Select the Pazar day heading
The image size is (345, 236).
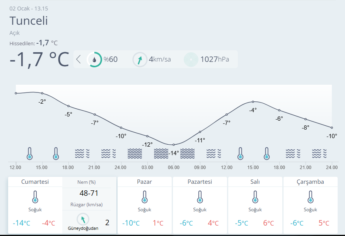[x=145, y=182]
